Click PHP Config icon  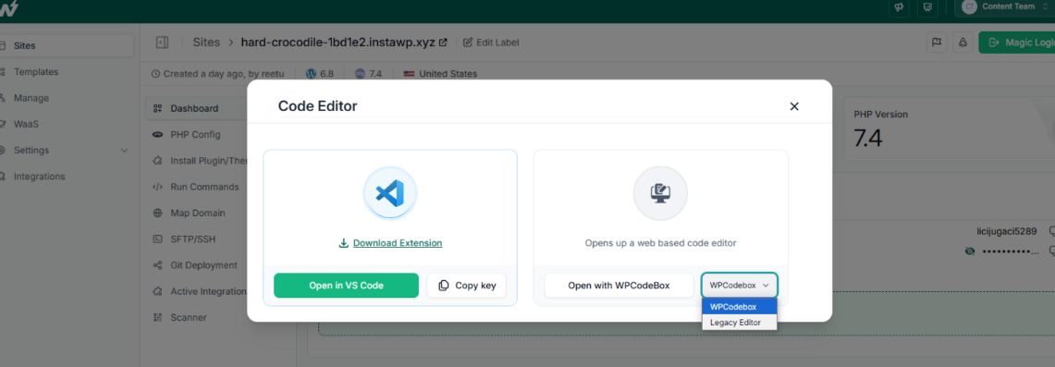click(x=157, y=134)
